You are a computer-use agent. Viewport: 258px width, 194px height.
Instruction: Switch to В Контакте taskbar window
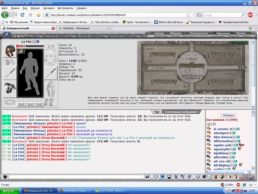75,191
